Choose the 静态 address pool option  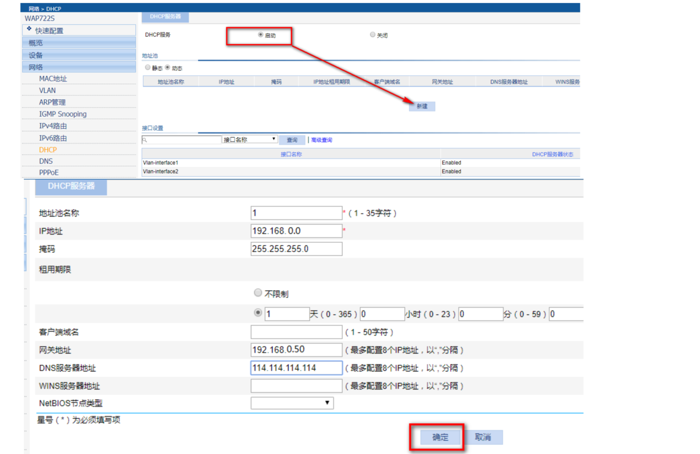click(148, 68)
